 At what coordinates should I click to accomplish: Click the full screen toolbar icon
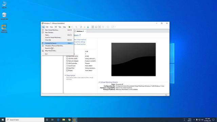click(x=99, y=27)
